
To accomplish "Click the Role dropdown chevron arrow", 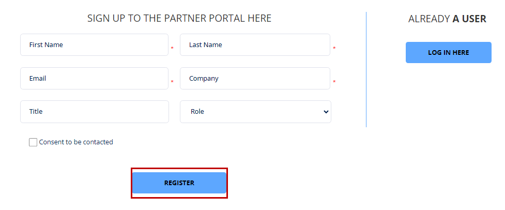I will [326, 112].
